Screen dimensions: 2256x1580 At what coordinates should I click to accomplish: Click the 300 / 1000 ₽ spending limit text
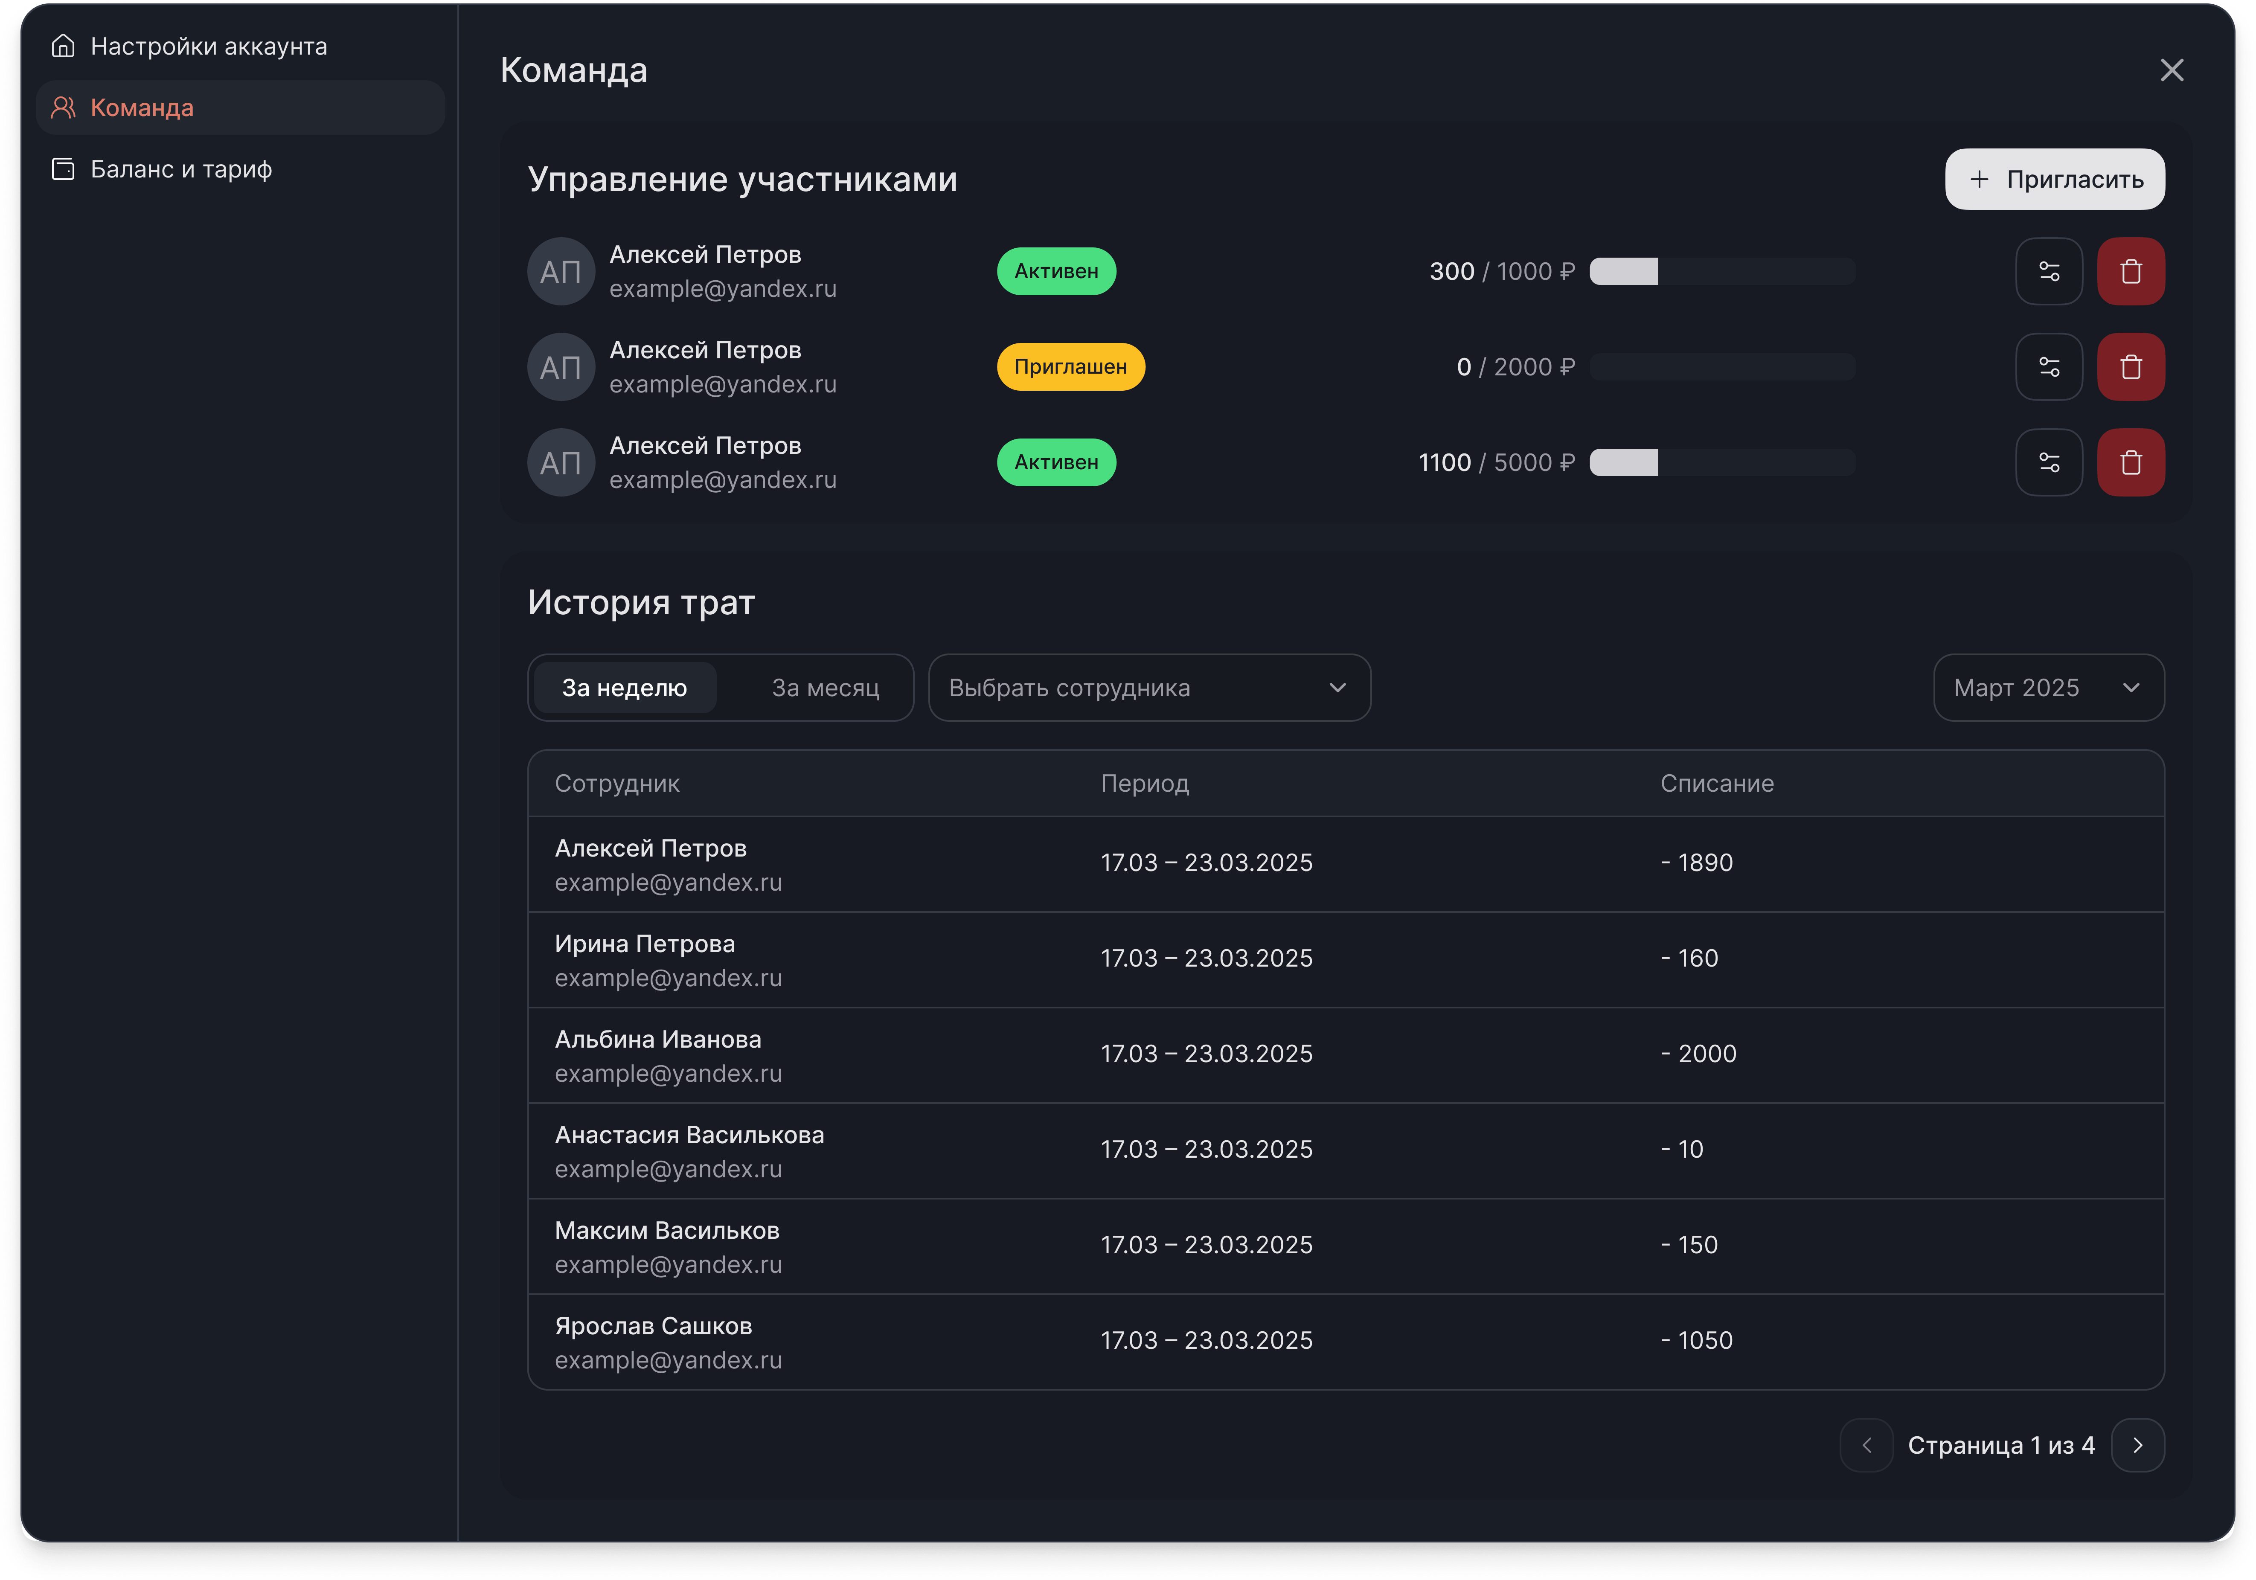click(1501, 271)
